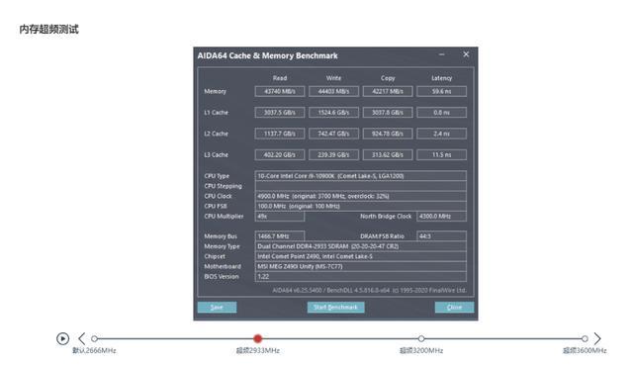Close AIDA64 window with X icon
The height and width of the screenshot is (369, 633).
(466, 54)
